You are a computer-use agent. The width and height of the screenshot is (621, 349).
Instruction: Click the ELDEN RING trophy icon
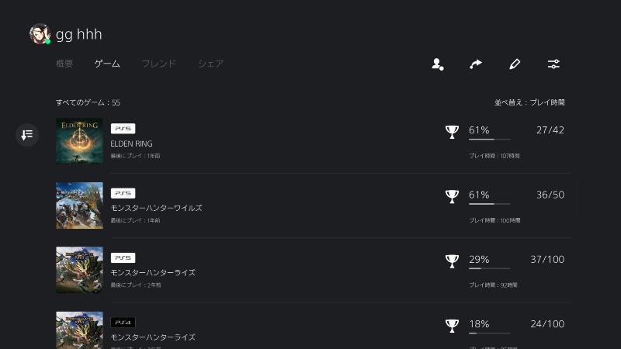pyautogui.click(x=452, y=132)
